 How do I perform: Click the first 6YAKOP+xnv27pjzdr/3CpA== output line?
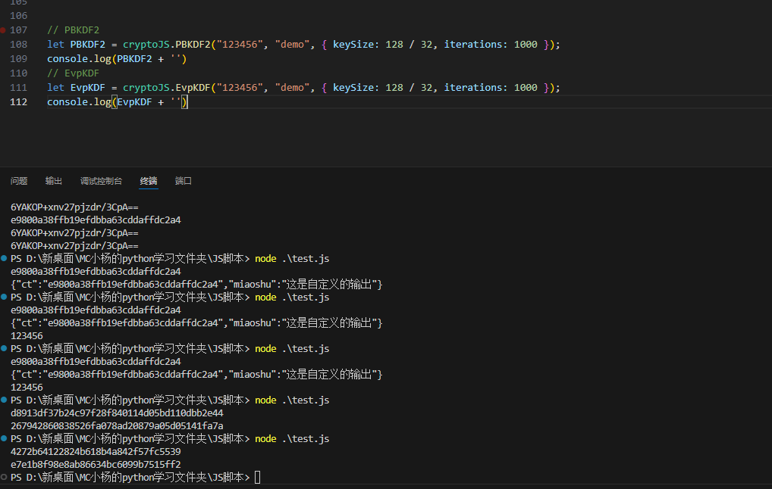74,207
